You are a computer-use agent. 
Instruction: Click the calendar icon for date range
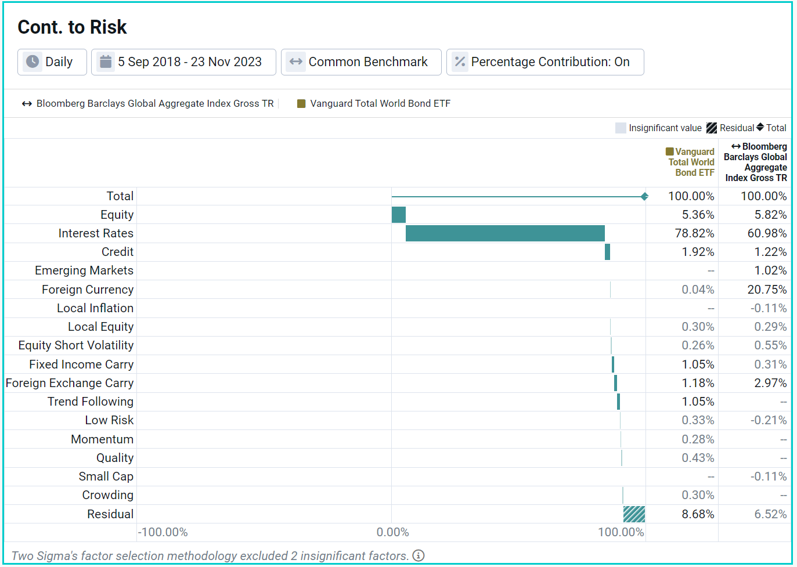(x=105, y=62)
